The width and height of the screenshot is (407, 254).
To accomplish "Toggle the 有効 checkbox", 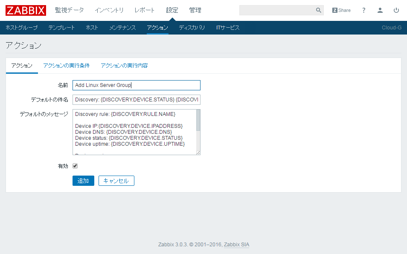I will pos(75,166).
